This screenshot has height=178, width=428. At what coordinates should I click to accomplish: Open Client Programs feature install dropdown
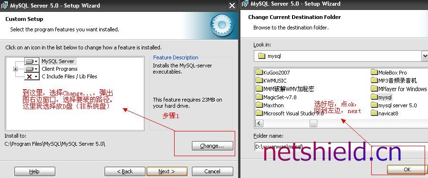32,69
